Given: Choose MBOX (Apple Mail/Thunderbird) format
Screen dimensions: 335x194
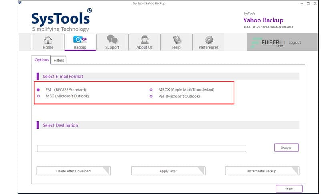Looking at the screenshot, I should [x=151, y=89].
